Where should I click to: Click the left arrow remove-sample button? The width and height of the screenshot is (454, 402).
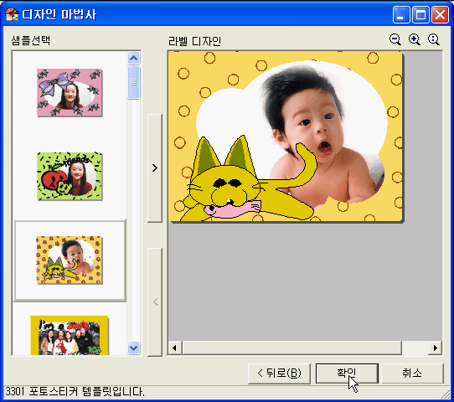[155, 301]
